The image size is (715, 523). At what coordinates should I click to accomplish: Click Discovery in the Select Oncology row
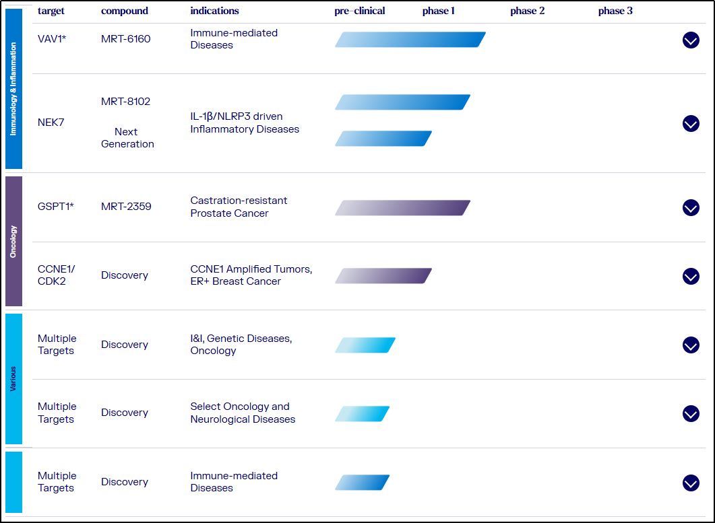pos(125,413)
